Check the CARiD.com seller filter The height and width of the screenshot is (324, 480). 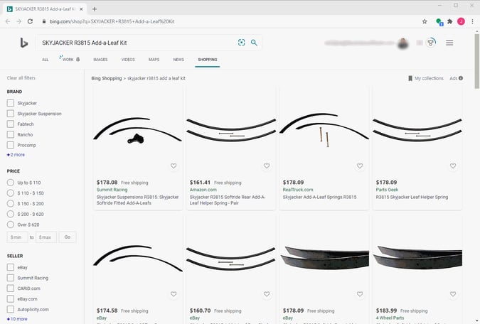pyautogui.click(x=11, y=288)
